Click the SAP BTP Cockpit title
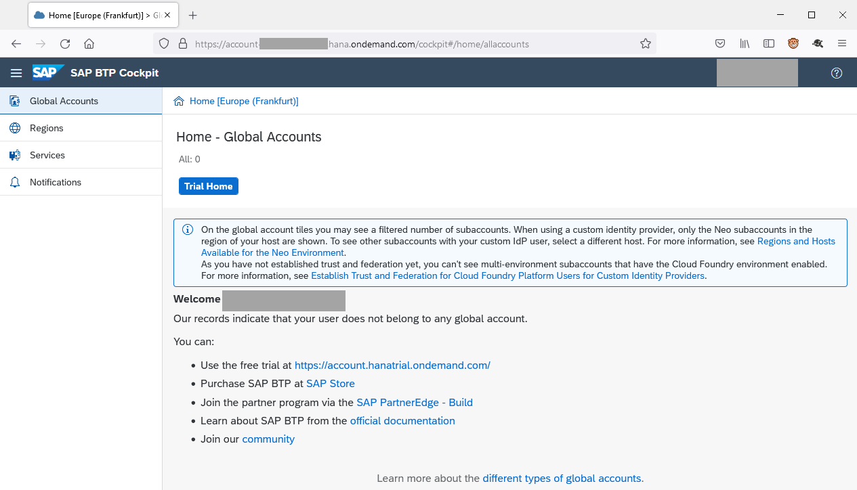 click(x=114, y=73)
